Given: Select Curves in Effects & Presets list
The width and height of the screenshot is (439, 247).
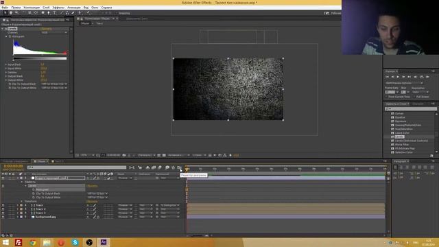Looking at the screenshot, I should 399,113.
